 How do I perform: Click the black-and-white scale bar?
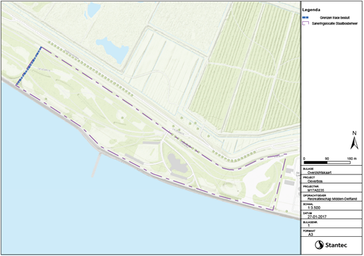(327, 162)
